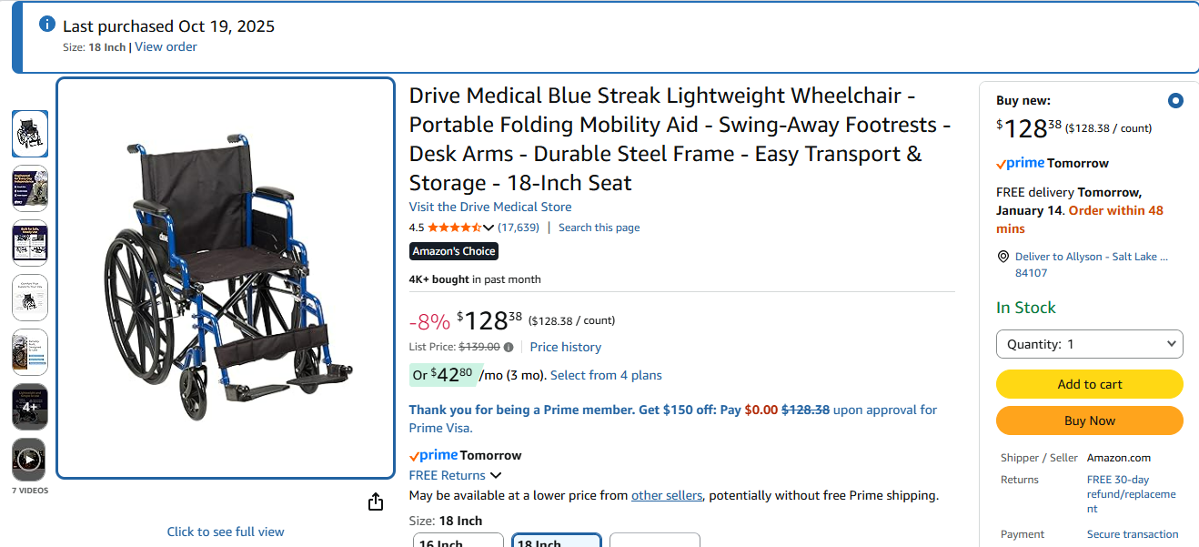
Task: Select the Buy new radio button
Action: [1175, 101]
